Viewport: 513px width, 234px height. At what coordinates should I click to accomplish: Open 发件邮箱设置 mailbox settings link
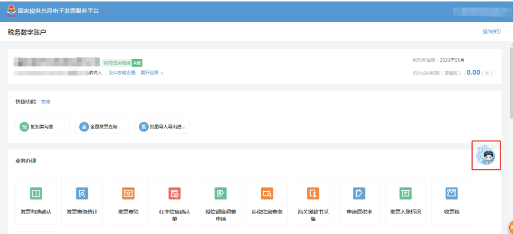122,73
